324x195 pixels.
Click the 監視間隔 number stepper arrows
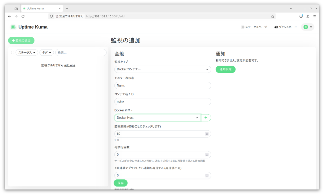point(207,134)
